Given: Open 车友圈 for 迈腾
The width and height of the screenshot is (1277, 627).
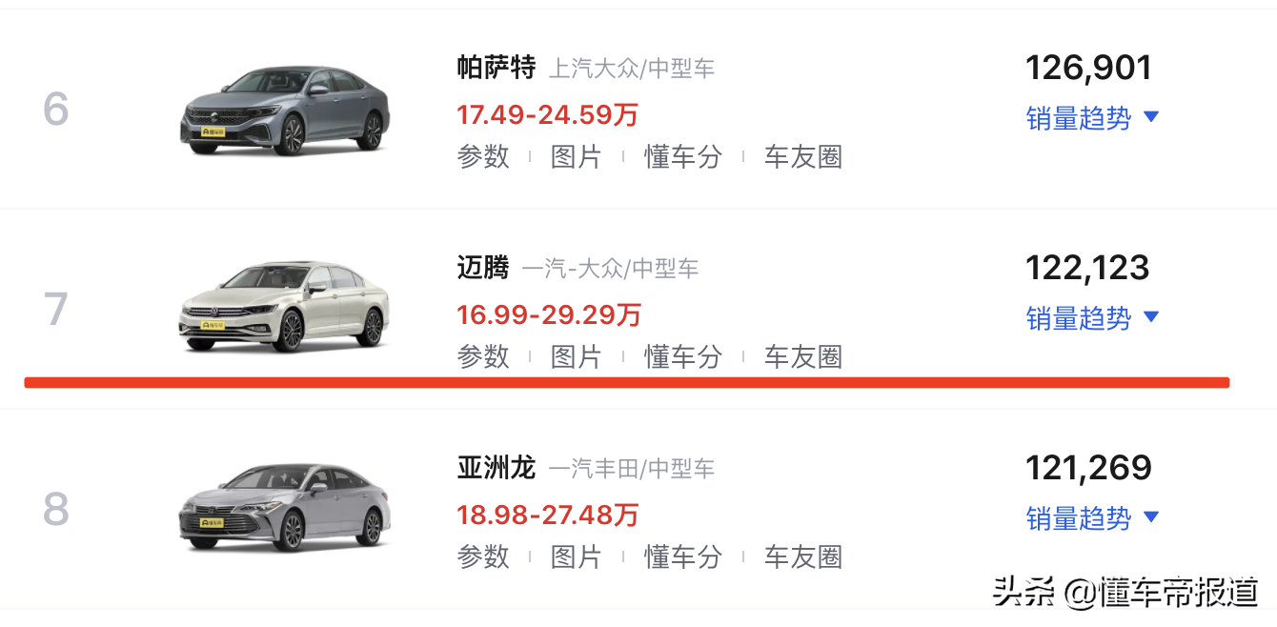Looking at the screenshot, I should click(x=803, y=356).
